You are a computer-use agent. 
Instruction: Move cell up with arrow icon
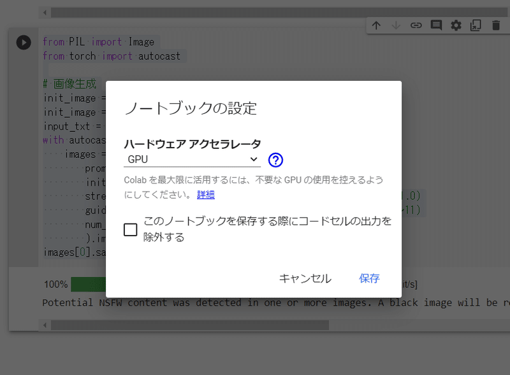[x=376, y=25]
